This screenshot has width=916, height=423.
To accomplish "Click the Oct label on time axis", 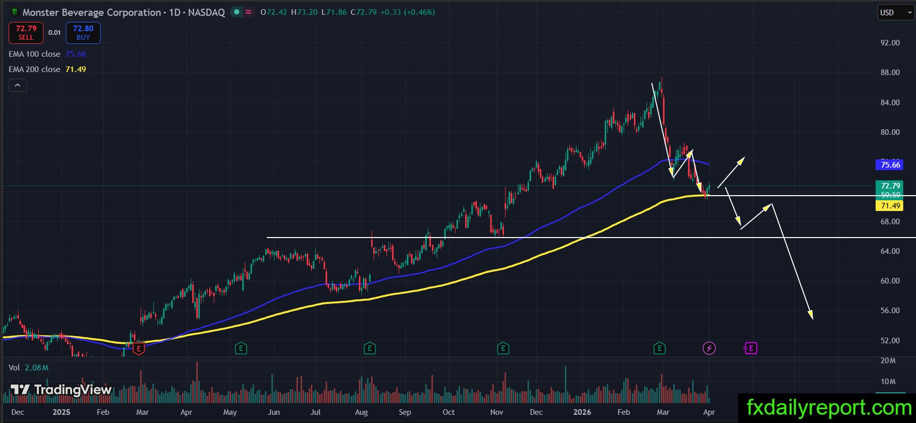I will [x=448, y=412].
